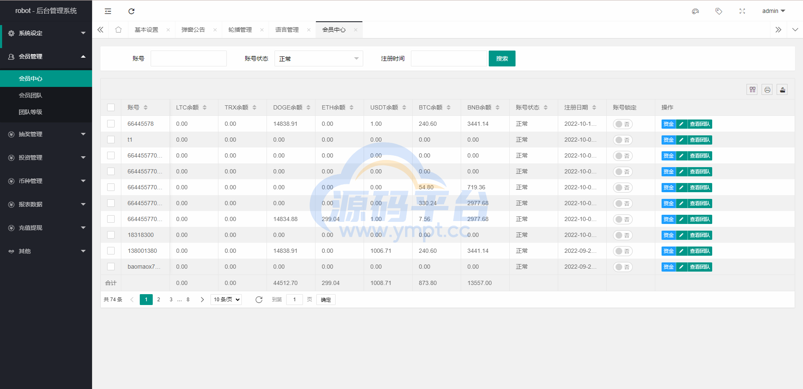Viewport: 803px width, 389px height.
Task: Click the 注册时间 date input field
Action: pos(449,58)
